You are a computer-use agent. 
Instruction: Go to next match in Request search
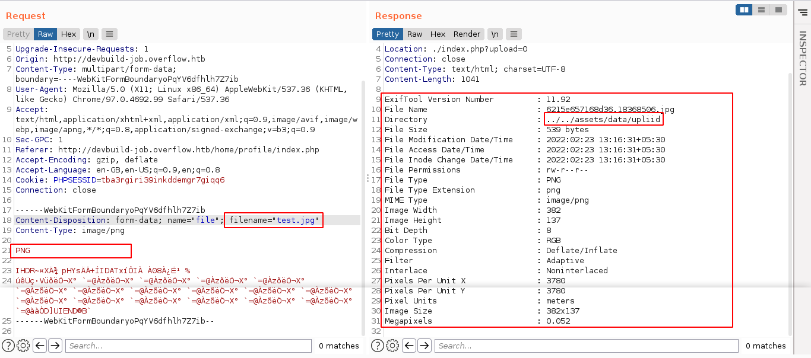click(55, 346)
